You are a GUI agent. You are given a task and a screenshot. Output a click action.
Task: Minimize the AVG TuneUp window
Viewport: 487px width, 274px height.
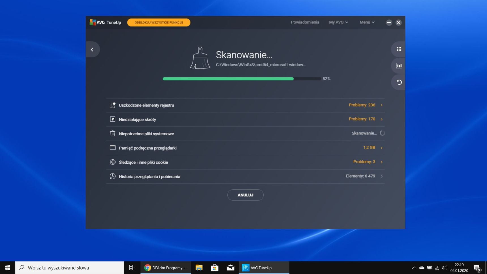(389, 23)
